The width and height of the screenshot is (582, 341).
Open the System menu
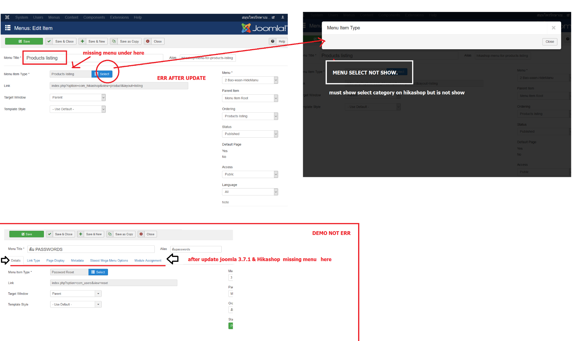[x=21, y=17]
